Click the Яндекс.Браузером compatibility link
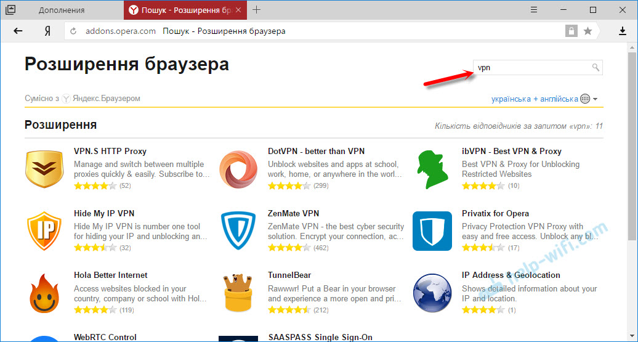638x342 pixels. pos(106,99)
